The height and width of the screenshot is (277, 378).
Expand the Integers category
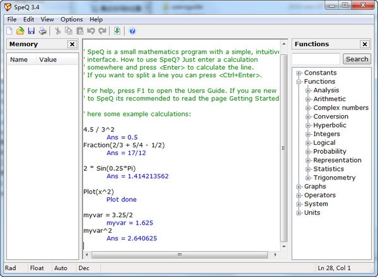click(308, 134)
